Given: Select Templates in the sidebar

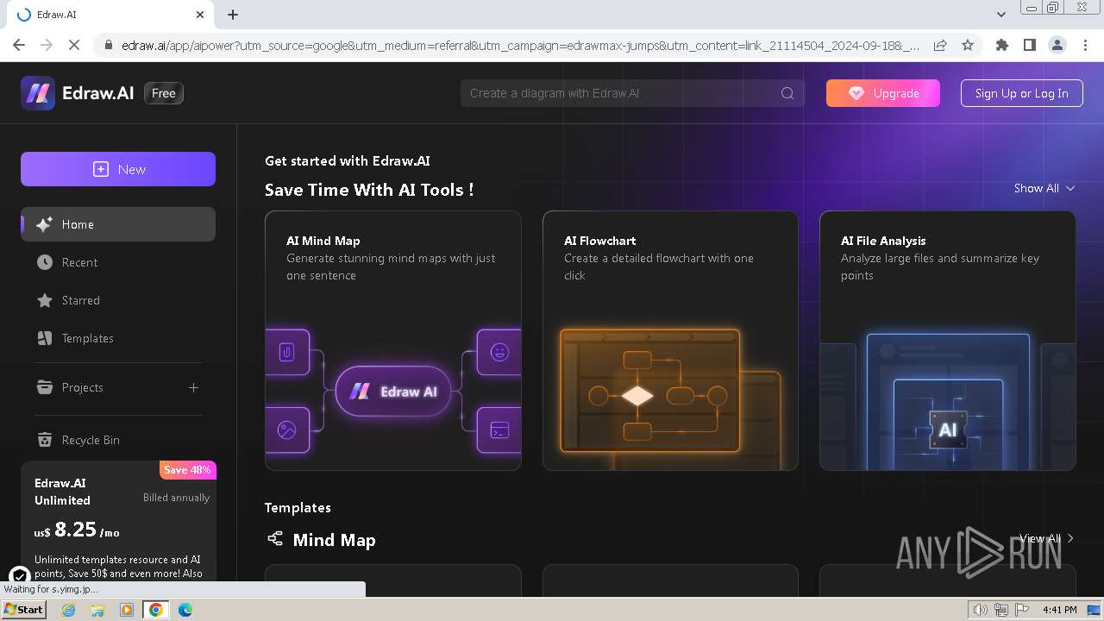Looking at the screenshot, I should (118, 338).
